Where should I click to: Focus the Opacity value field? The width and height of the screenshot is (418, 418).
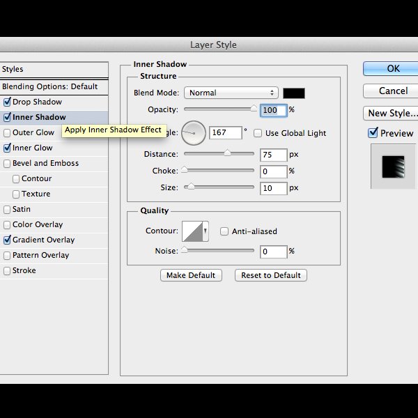274,110
